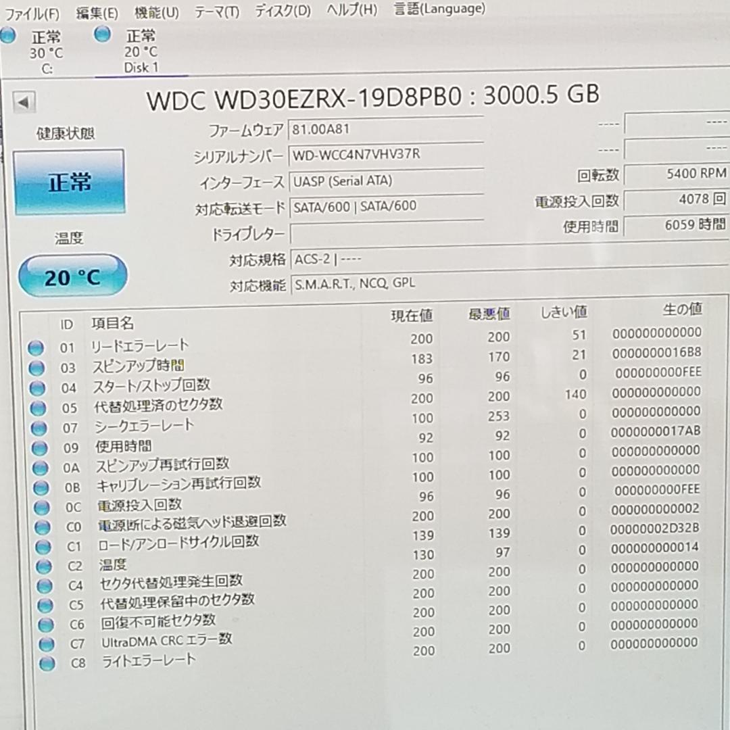This screenshot has width=730, height=730.
Task: Click the power on hours 6059 時間
Action: pos(677,225)
